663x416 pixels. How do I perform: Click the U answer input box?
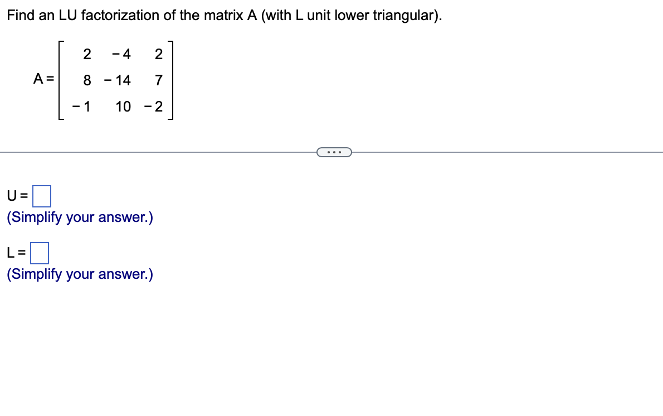pos(41,196)
